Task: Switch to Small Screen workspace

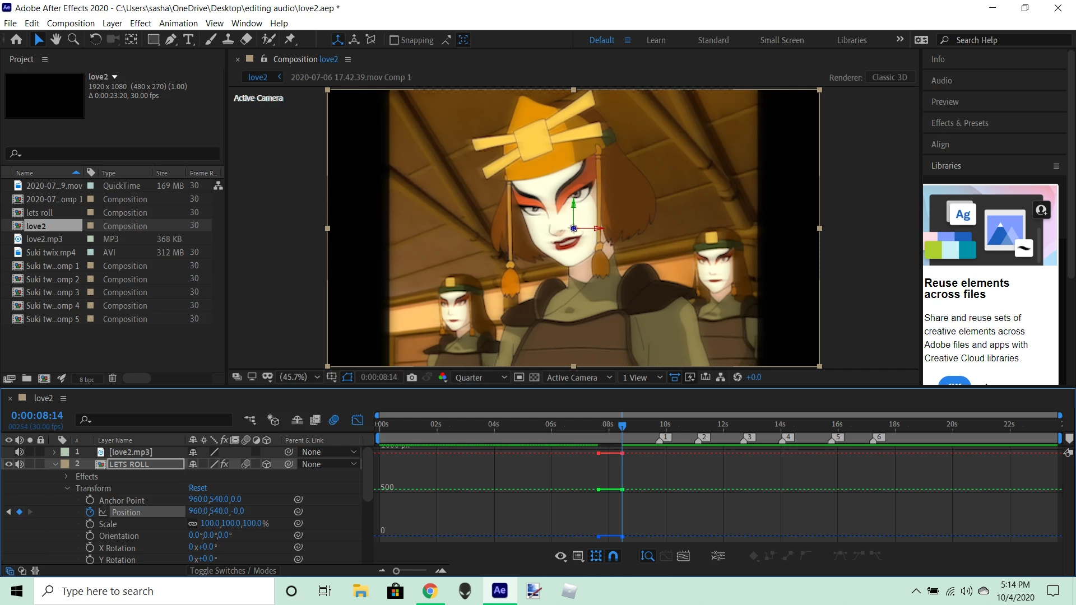Action: (x=782, y=40)
